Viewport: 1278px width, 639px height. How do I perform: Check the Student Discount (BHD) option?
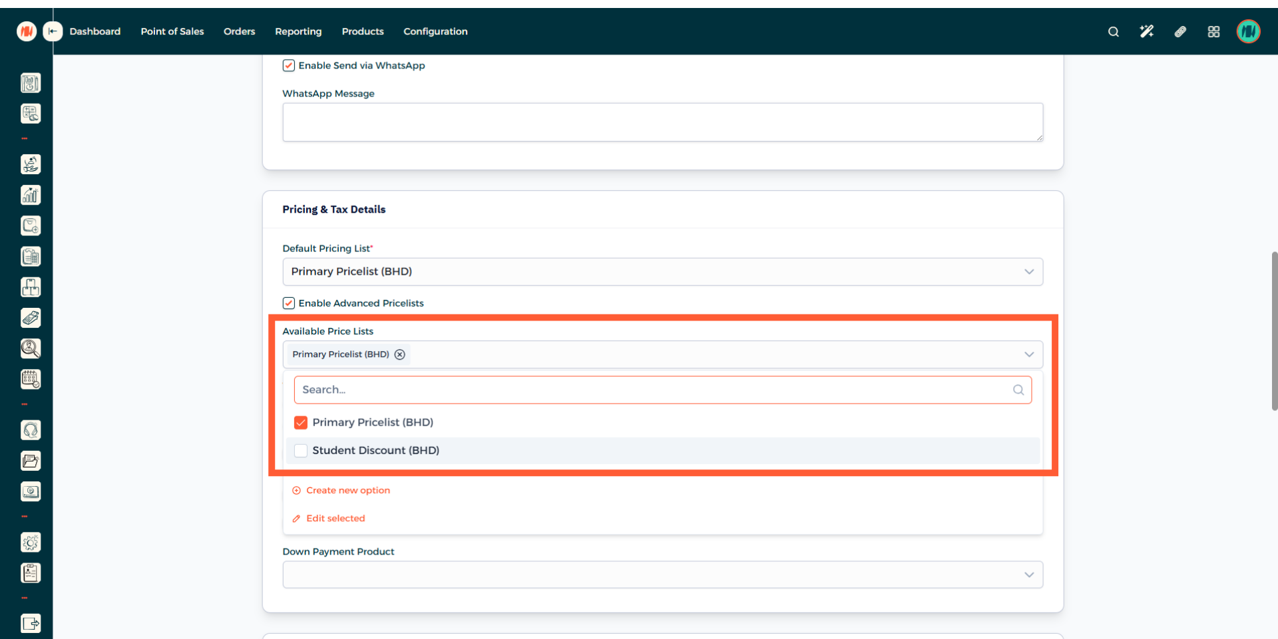pos(301,450)
